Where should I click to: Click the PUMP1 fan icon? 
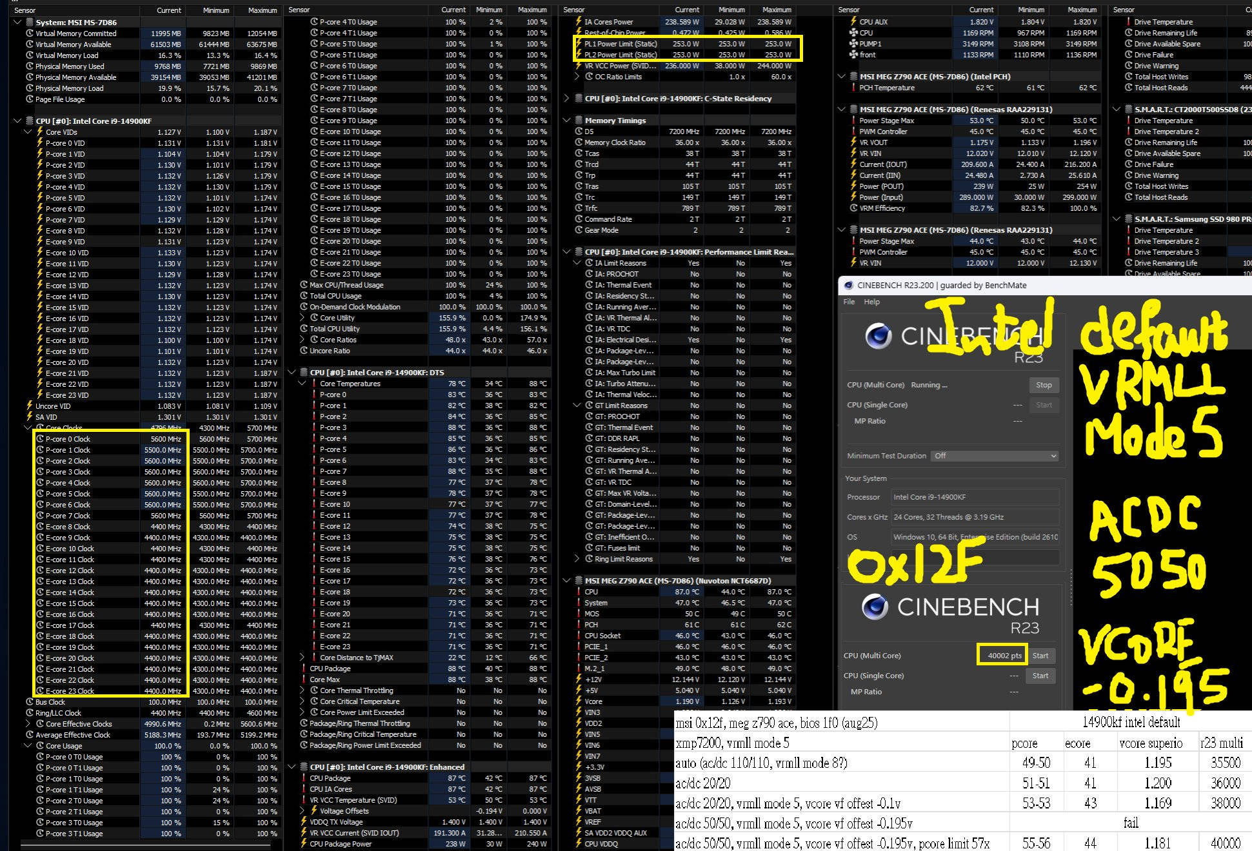853,44
